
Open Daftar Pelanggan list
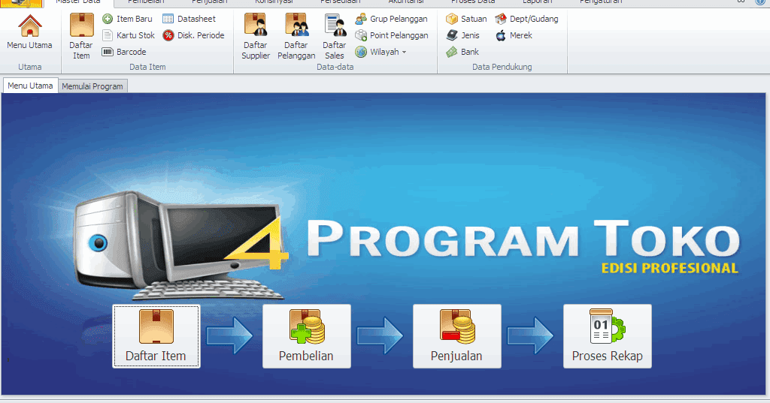pyautogui.click(x=296, y=36)
